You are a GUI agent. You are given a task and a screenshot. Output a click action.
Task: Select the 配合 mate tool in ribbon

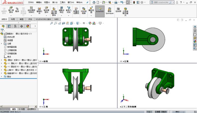[x=17, y=10]
